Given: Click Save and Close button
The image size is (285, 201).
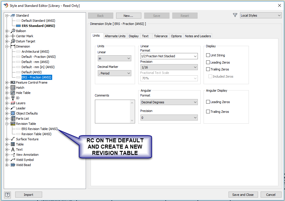Looking at the screenshot, I should click(x=243, y=195).
